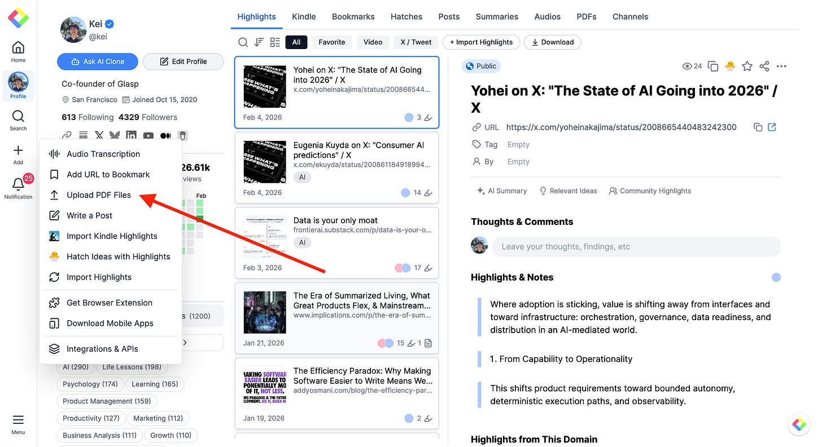Click the sort order icon above highlights list
The width and height of the screenshot is (822, 447).
point(259,42)
